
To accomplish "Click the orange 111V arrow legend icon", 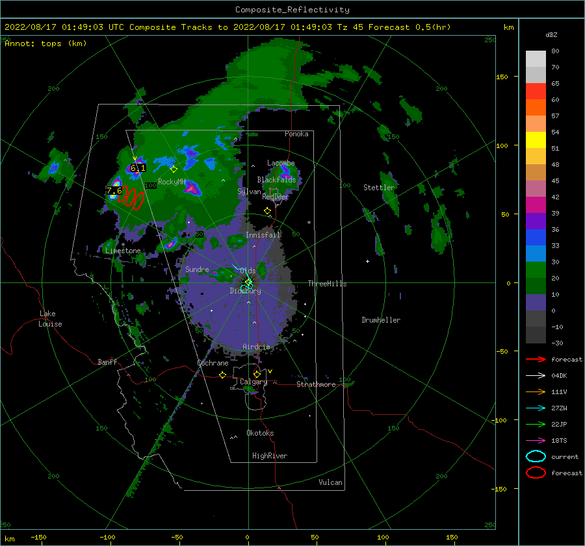I will (x=536, y=391).
